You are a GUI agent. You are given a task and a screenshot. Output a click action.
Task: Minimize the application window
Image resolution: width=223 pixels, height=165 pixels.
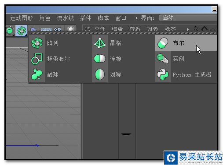tap(214, 9)
